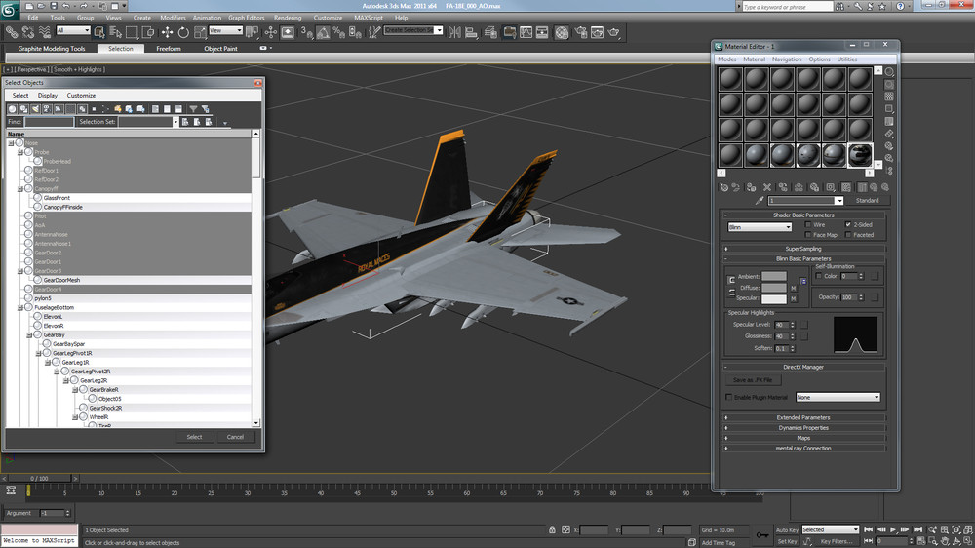975x548 pixels.
Task: Click the Select and Link tool
Action: (x=10, y=32)
